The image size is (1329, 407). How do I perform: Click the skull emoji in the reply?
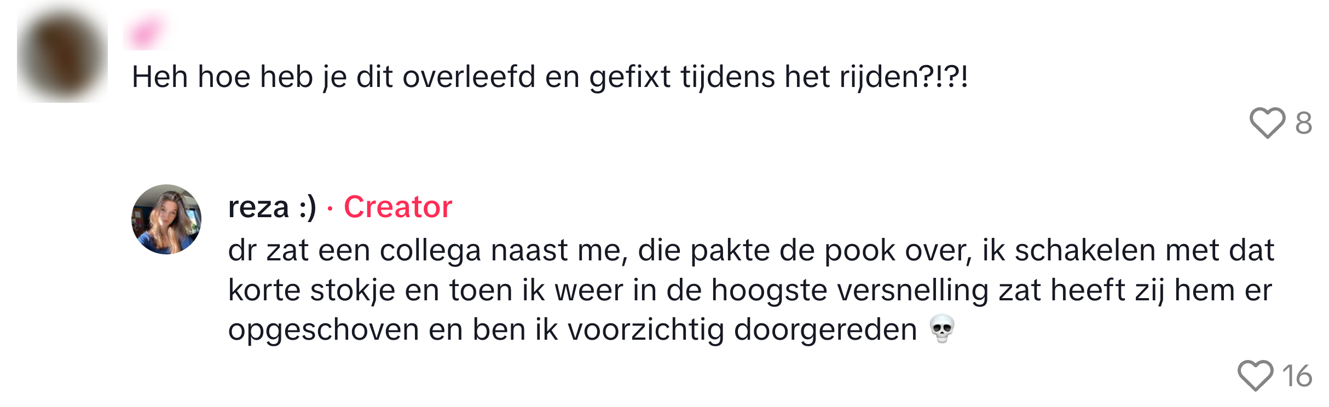942,329
